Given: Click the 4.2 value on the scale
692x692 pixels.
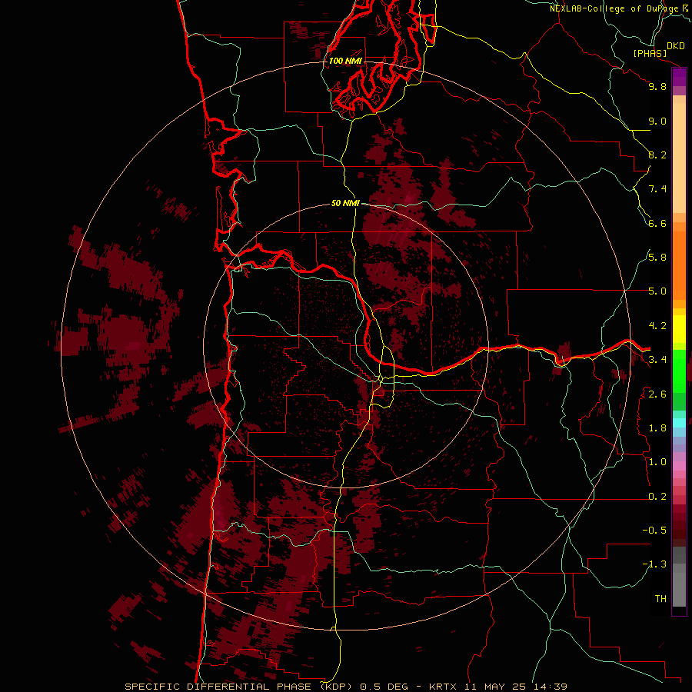Looking at the screenshot, I should [x=657, y=326].
